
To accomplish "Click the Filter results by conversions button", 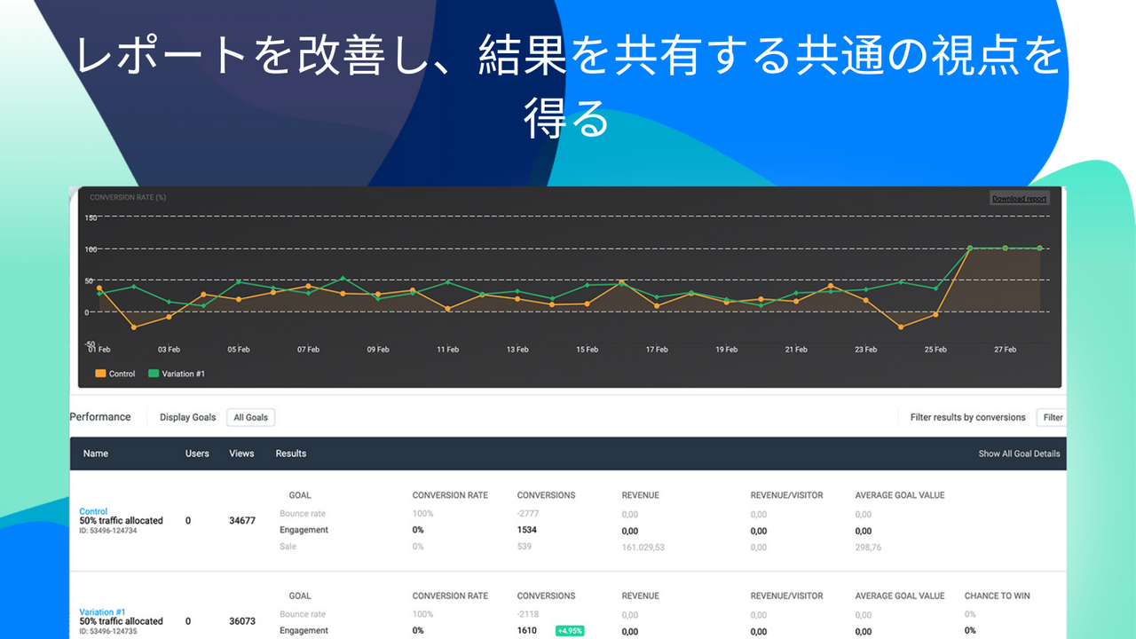I will [x=1053, y=417].
